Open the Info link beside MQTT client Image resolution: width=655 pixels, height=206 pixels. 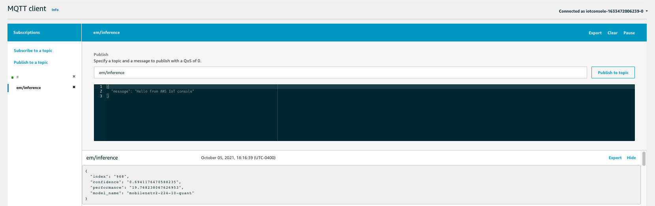[x=55, y=10]
